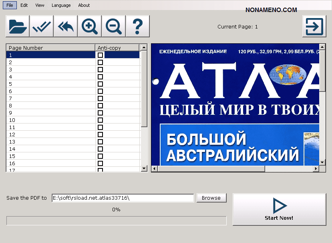This screenshot has width=332, height=243.
Task: Click the Browse button
Action: click(211, 198)
